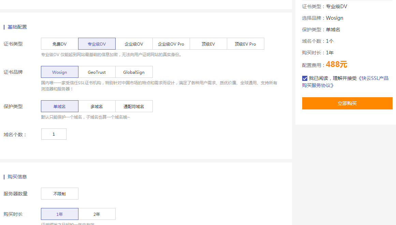Click the 立即购买 purchase button
The height and width of the screenshot is (225, 396).
347,103
